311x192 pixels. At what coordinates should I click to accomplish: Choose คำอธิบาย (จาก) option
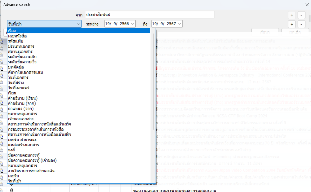tap(79, 103)
